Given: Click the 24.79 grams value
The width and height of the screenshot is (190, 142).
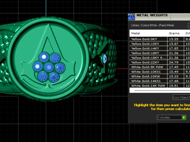Looking at the screenshot, I should point(174,62).
